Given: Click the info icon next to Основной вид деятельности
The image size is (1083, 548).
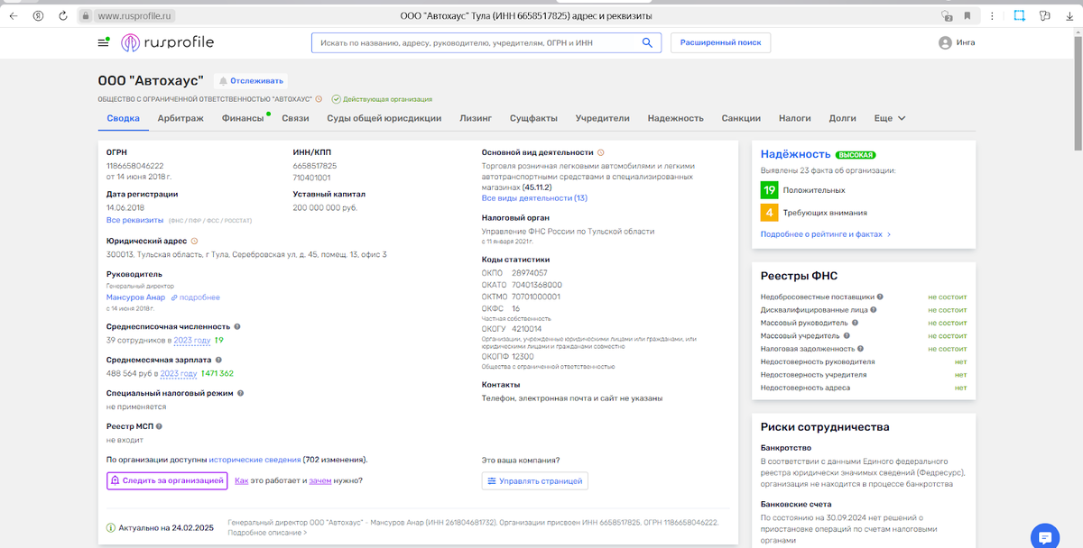Looking at the screenshot, I should tap(601, 152).
